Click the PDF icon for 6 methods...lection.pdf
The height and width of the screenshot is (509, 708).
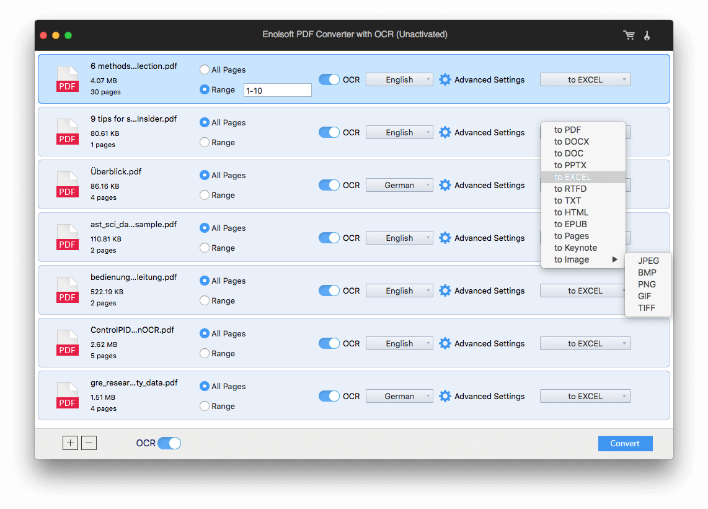point(68,79)
